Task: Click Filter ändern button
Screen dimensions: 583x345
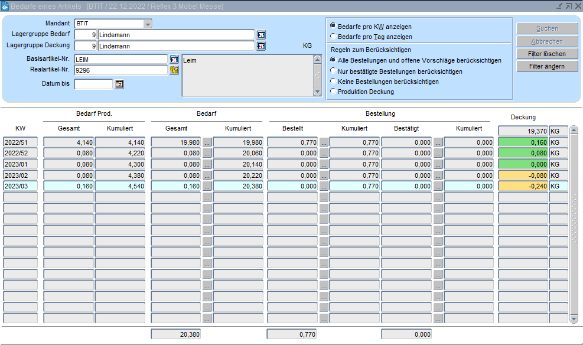Action: 546,66
